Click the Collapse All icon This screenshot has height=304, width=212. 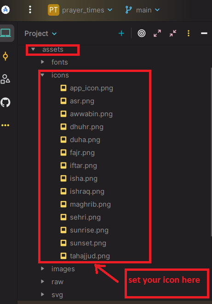[173, 33]
